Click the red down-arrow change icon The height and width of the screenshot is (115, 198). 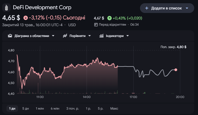tap(26, 18)
